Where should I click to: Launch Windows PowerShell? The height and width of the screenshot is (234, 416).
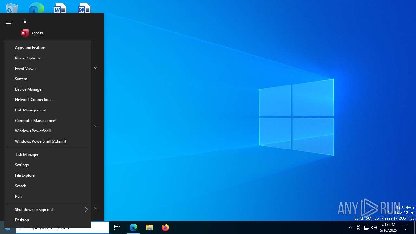point(47,131)
